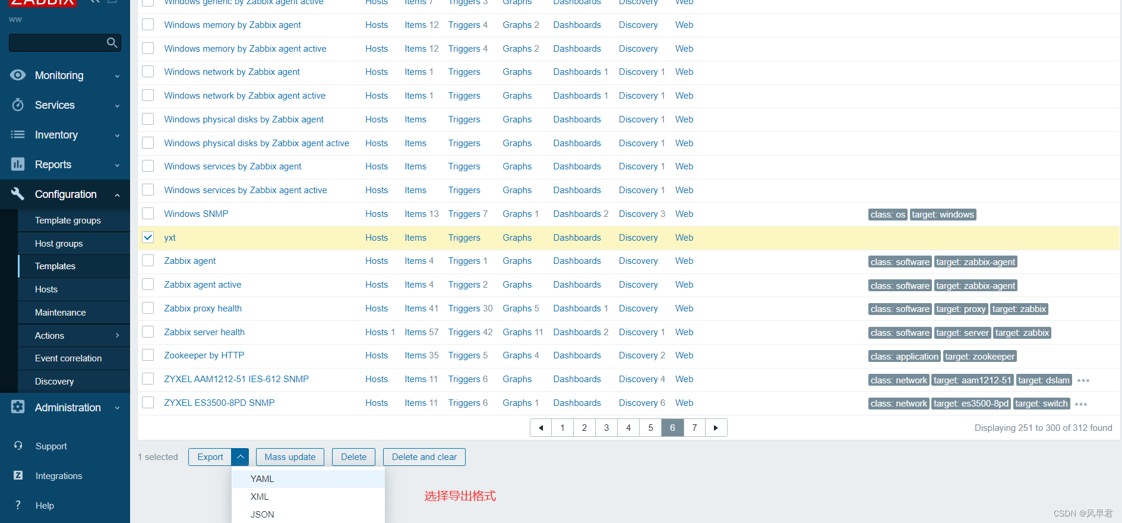
Task: Open Event correlation in sidebar
Action: [x=68, y=358]
